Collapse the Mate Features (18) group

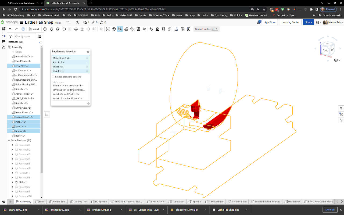(x=9, y=140)
